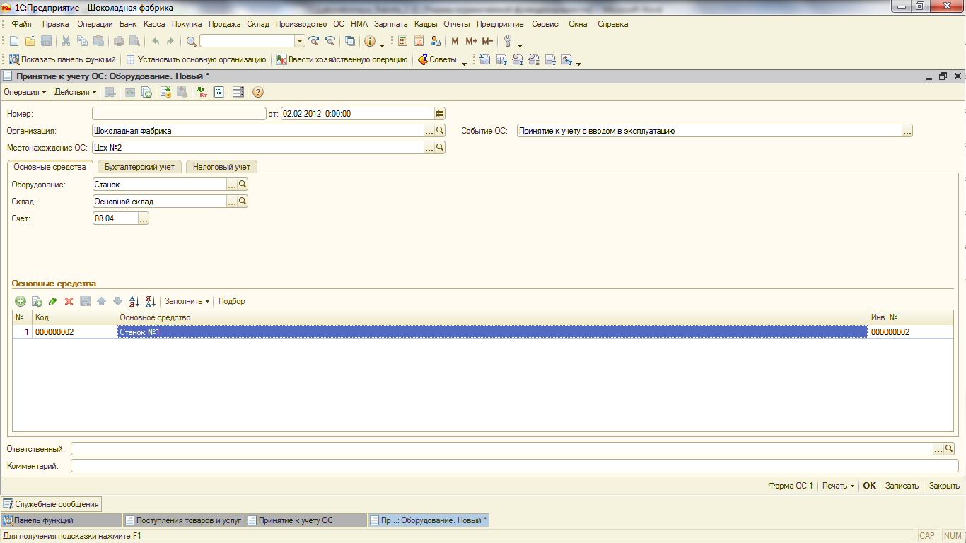The width and height of the screenshot is (966, 543).
Task: Delete the row with red X icon
Action: click(69, 301)
